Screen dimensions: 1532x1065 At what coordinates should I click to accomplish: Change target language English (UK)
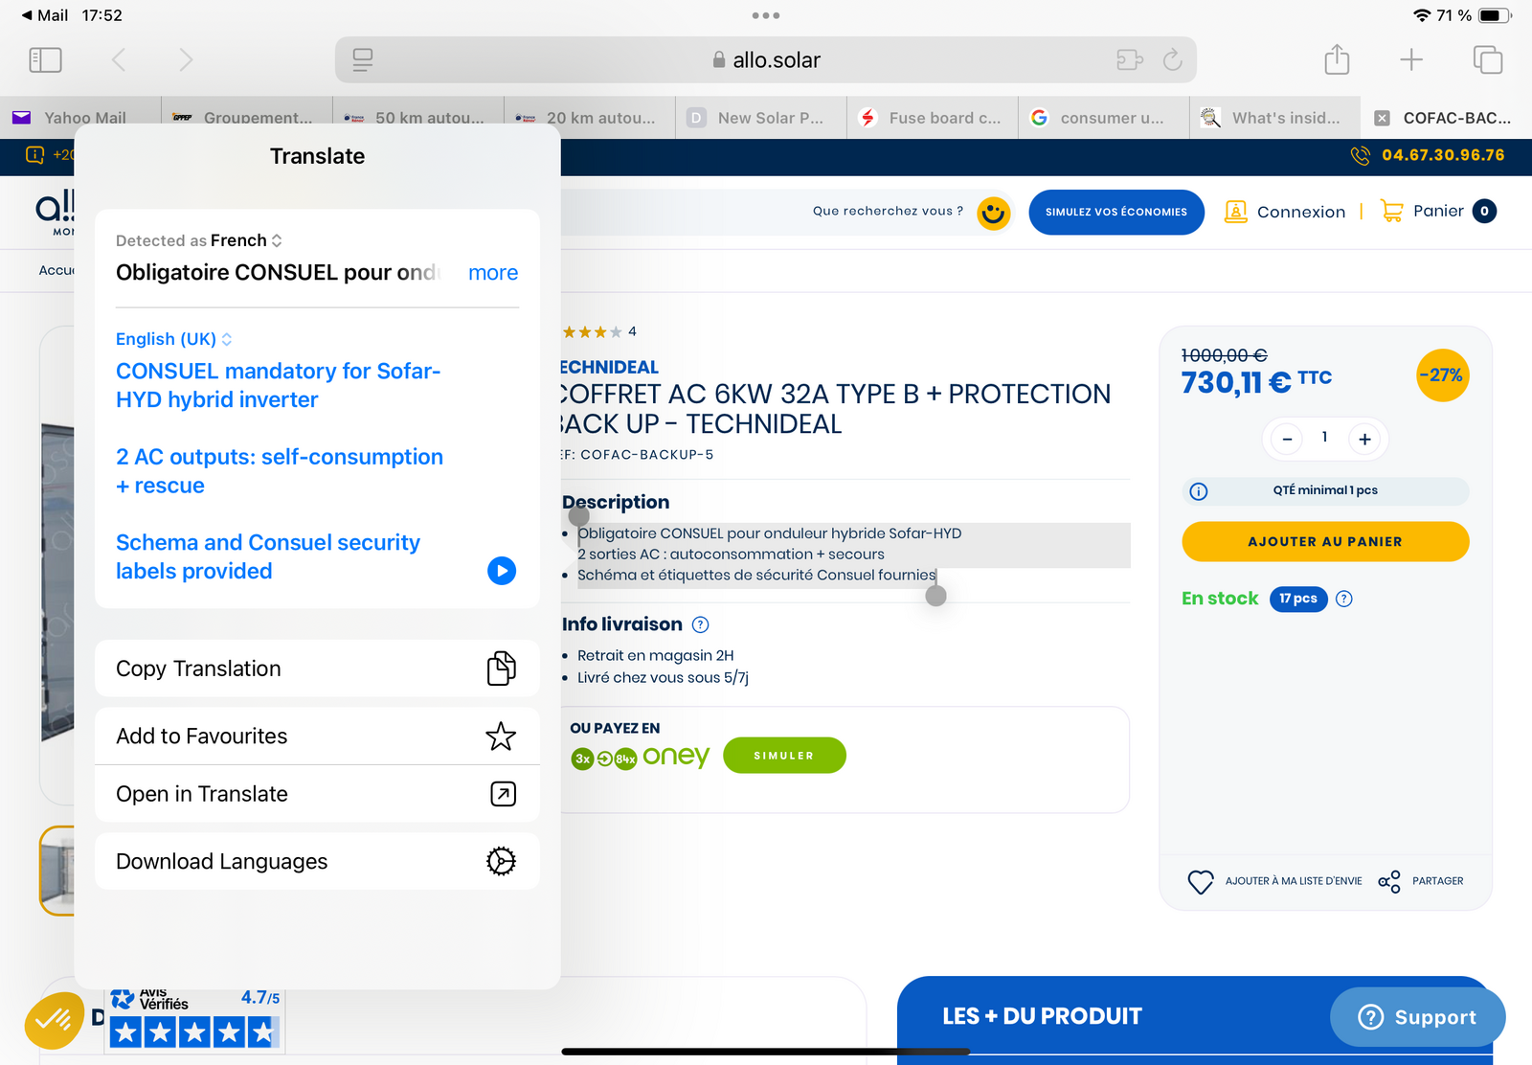173,339
